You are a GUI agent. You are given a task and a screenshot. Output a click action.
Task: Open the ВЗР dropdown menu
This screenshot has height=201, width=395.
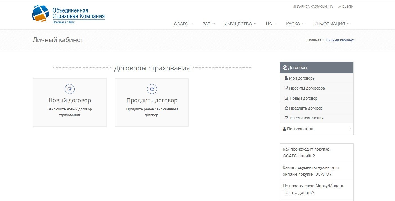point(208,24)
